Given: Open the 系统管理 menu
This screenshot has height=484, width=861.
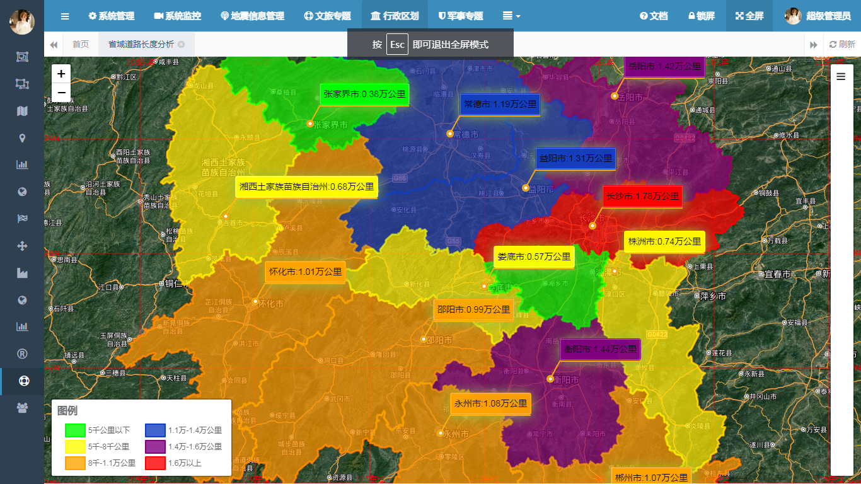Looking at the screenshot, I should click(x=111, y=16).
